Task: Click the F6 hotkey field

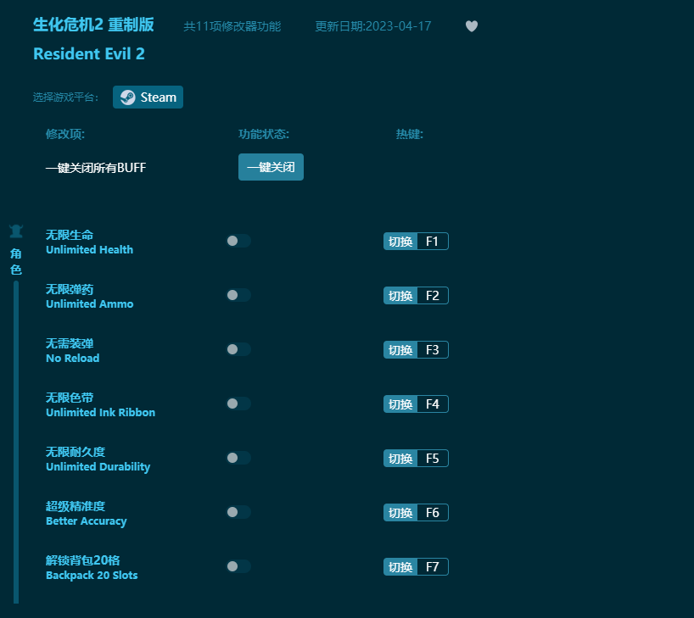Action: pos(433,513)
